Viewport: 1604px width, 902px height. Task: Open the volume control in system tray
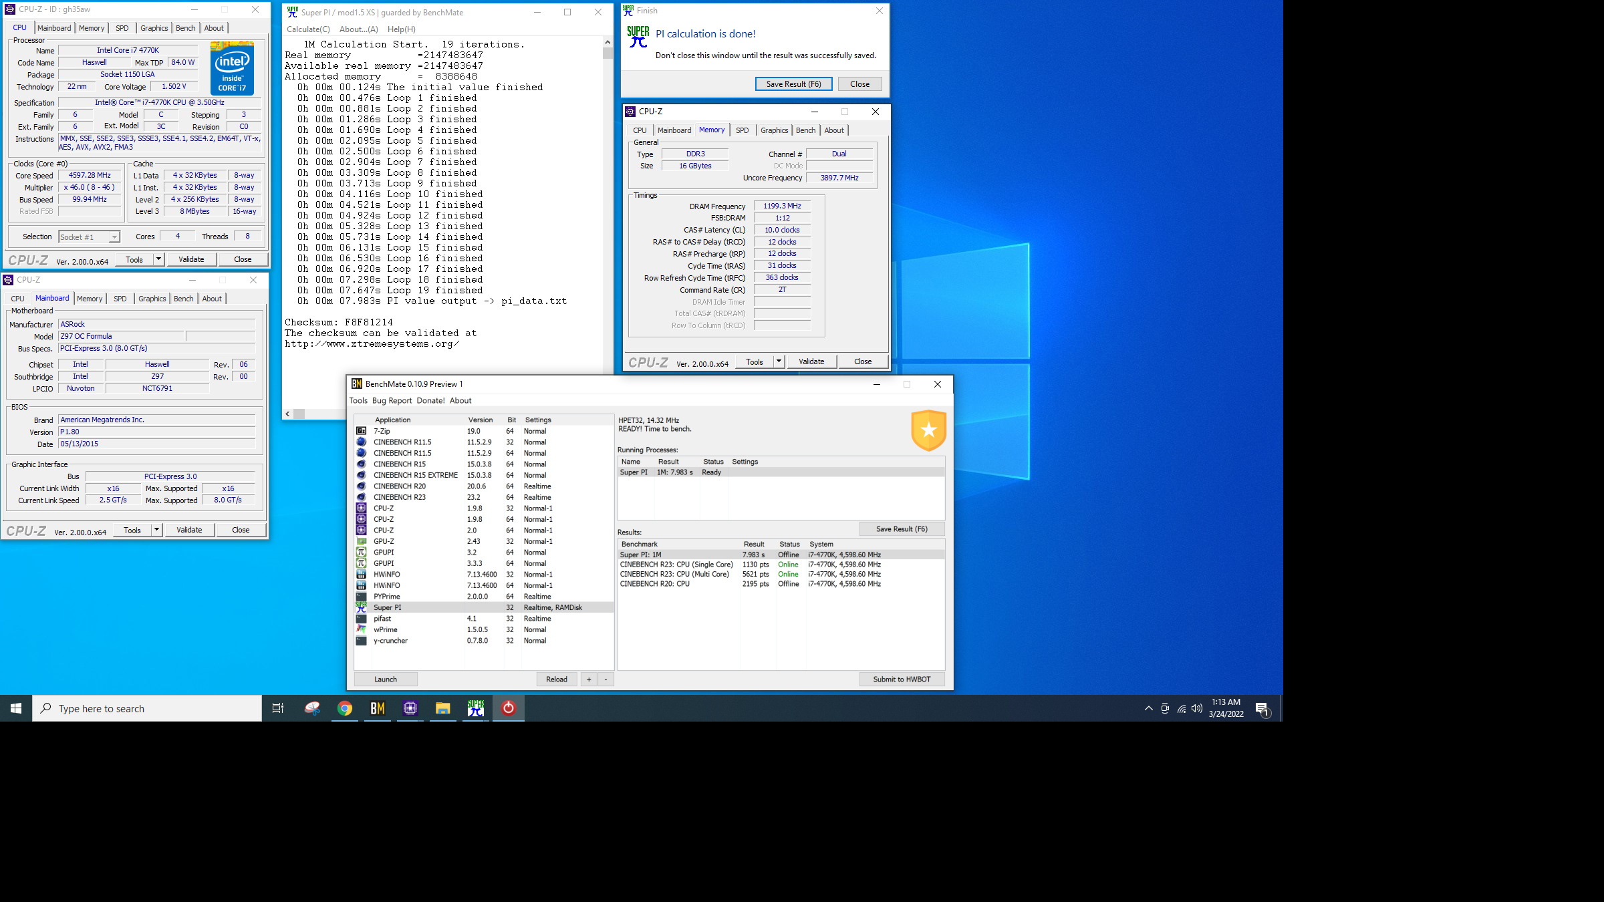1197,708
